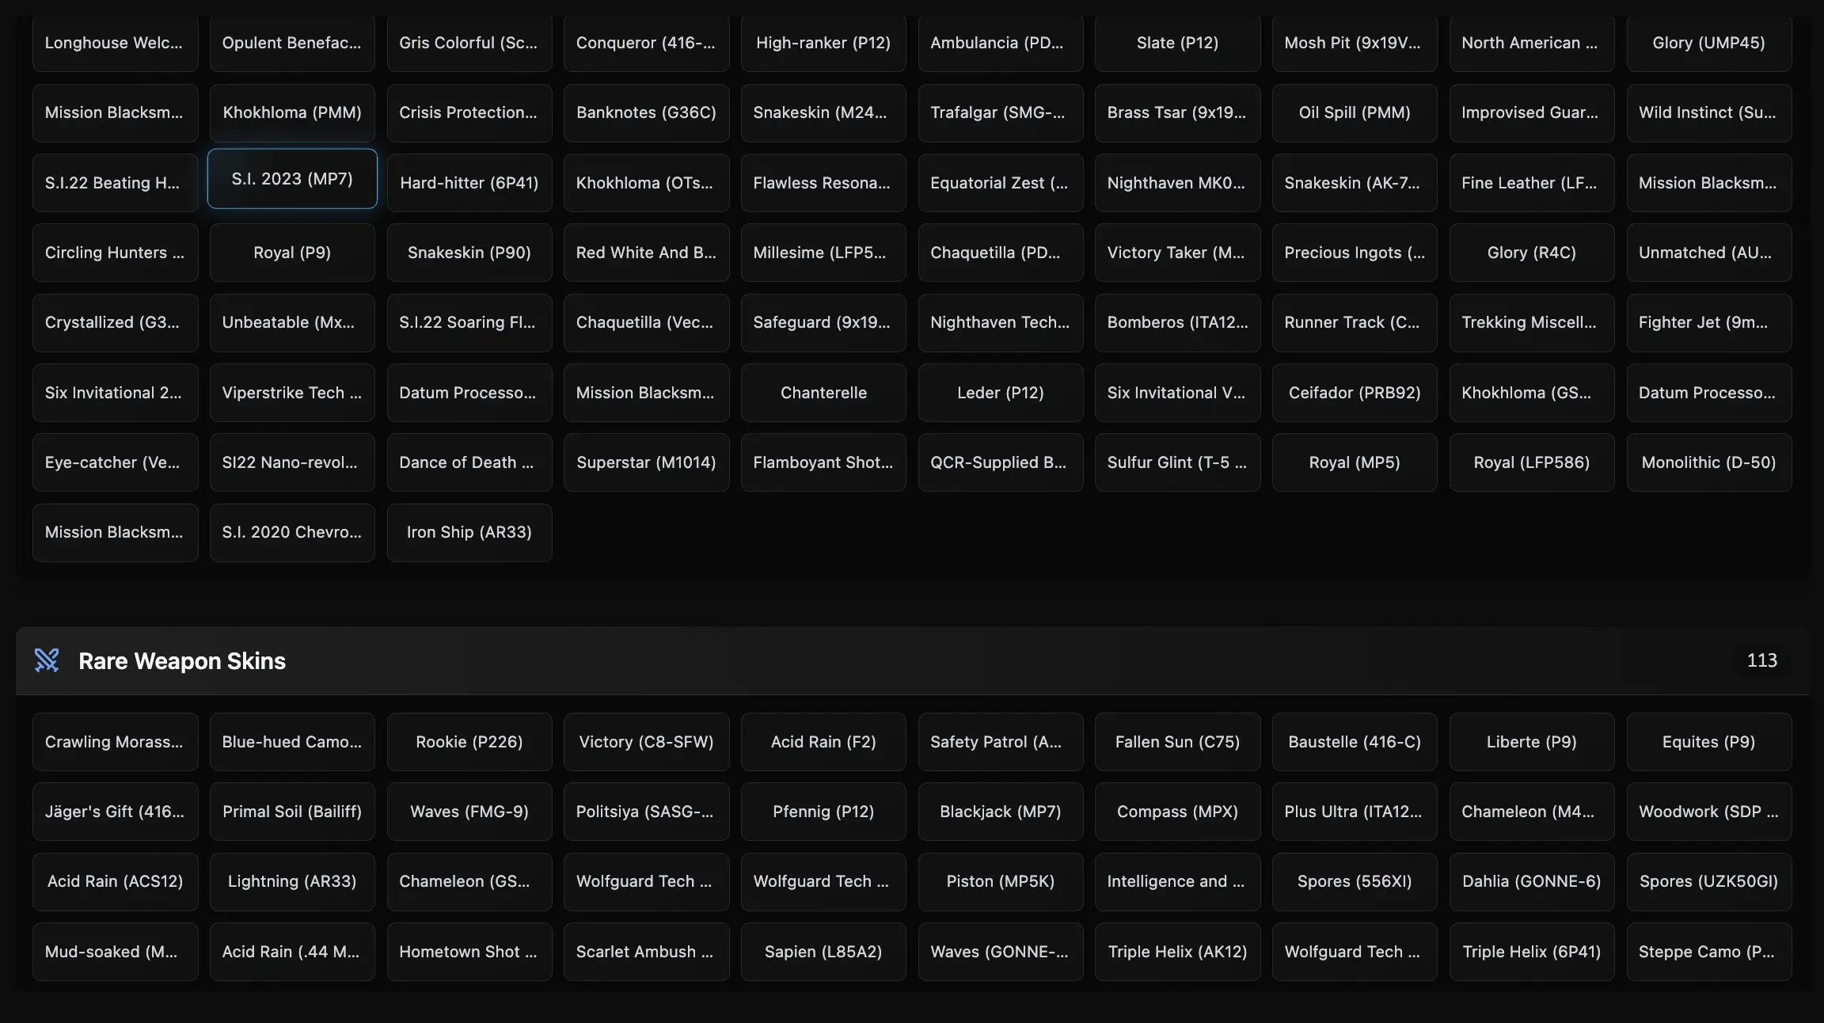Click the Glory (UMP45) skin tile
The width and height of the screenshot is (1824, 1023).
click(x=1708, y=43)
